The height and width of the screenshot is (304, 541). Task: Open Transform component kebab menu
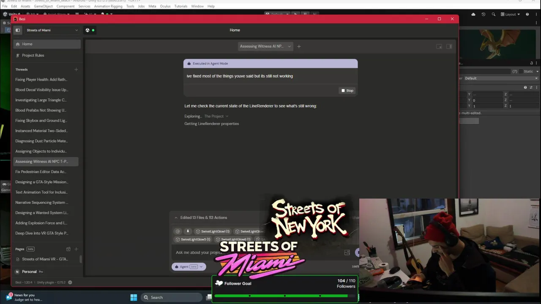[x=536, y=87]
